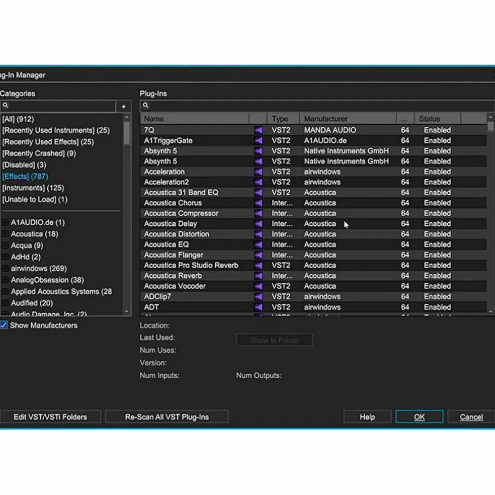
Task: Sort plug-ins by the Type column header
Action: 283,119
